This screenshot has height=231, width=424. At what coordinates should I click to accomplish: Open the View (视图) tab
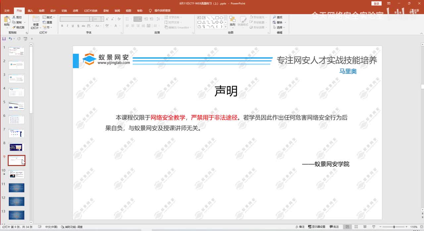tap(128, 11)
